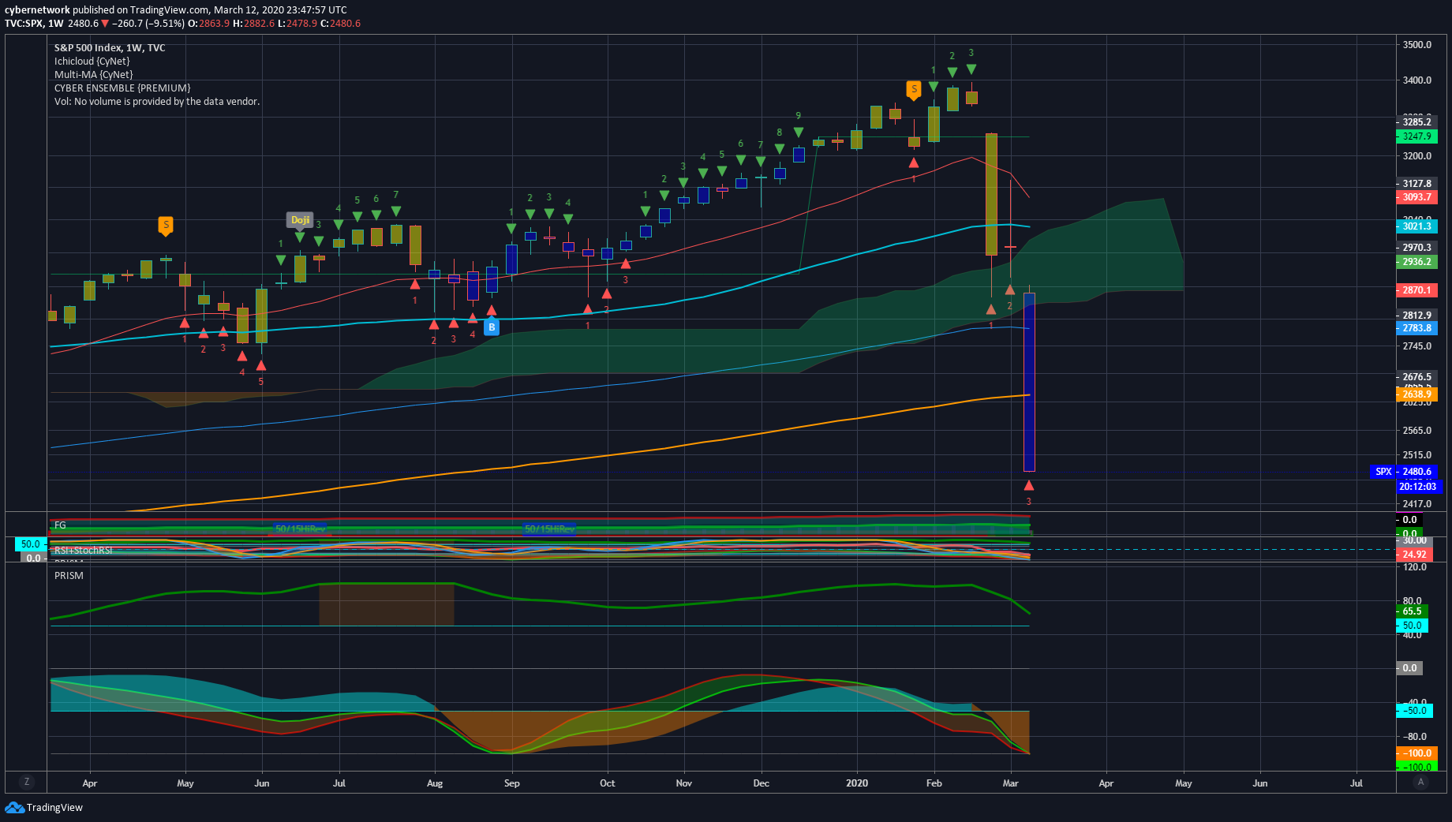Click the 2970.3 gray price label
1452x822 pixels.
tap(1416, 248)
